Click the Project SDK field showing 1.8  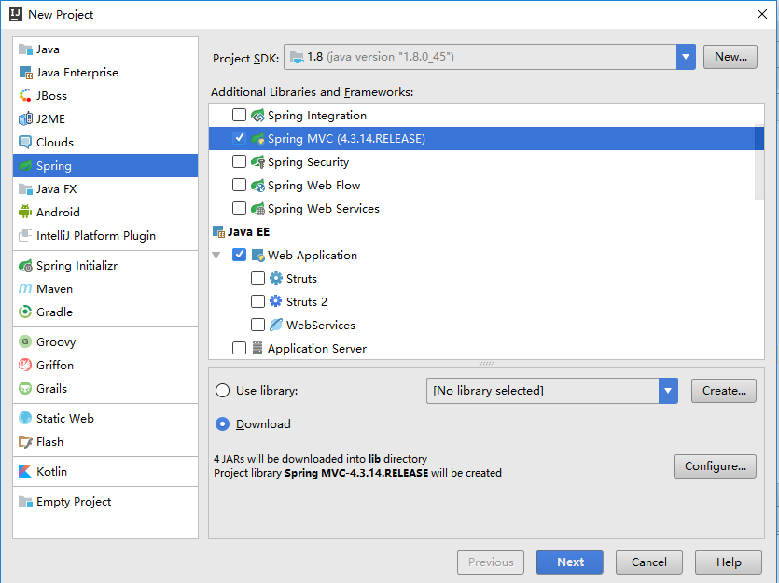point(480,57)
